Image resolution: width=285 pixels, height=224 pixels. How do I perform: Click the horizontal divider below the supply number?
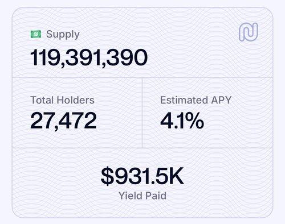tap(142, 77)
